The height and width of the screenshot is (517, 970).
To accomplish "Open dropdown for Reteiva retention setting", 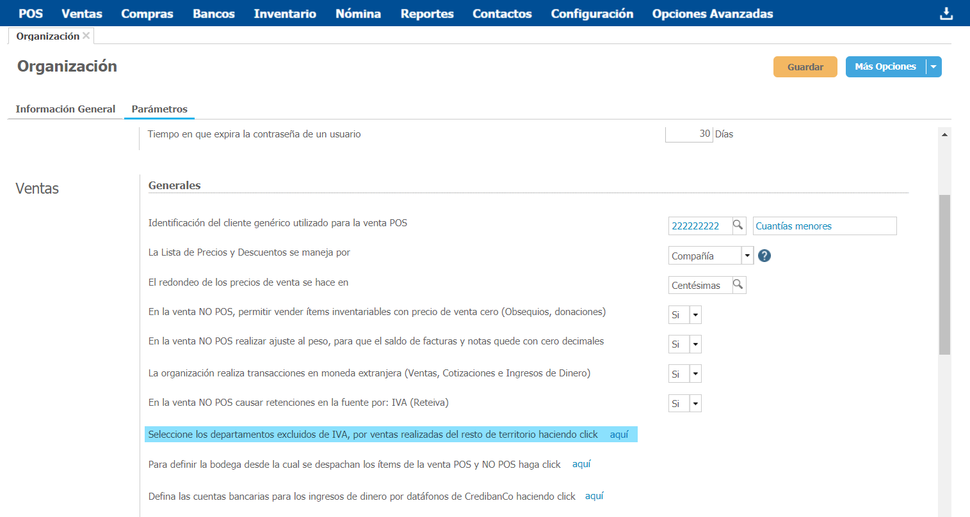I will tap(695, 403).
